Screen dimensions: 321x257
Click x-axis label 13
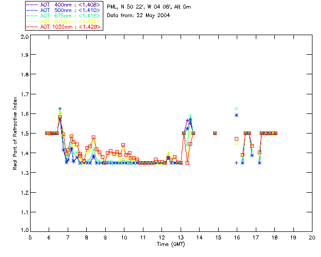click(181, 237)
